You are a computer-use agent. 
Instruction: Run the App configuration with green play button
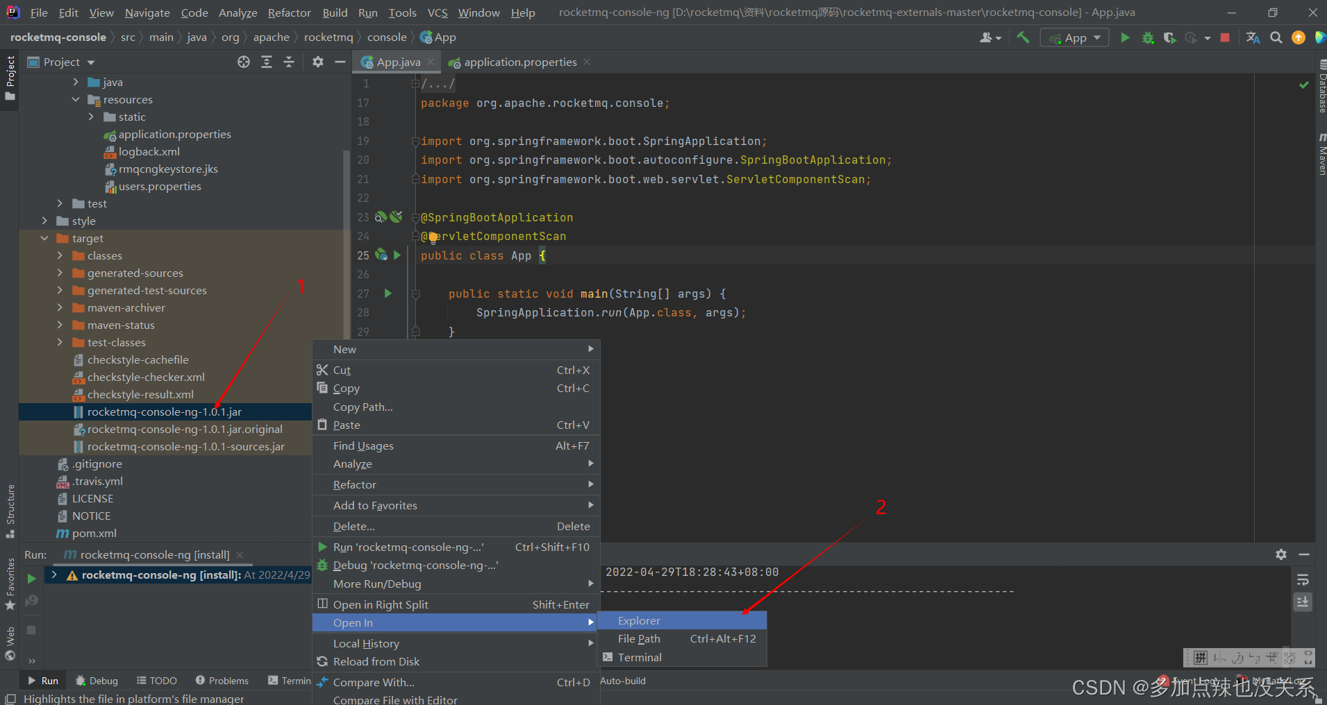(1125, 37)
